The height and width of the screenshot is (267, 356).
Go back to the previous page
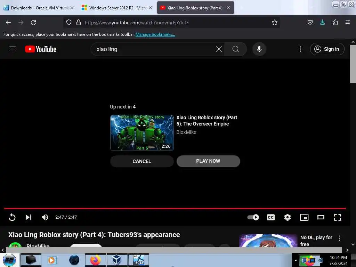click(x=8, y=23)
